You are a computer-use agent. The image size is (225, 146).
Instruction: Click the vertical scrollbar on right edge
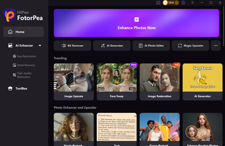(224, 26)
